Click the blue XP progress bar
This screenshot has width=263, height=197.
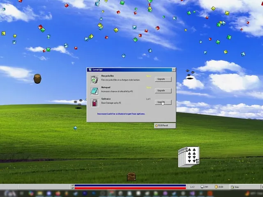pos(130,186)
